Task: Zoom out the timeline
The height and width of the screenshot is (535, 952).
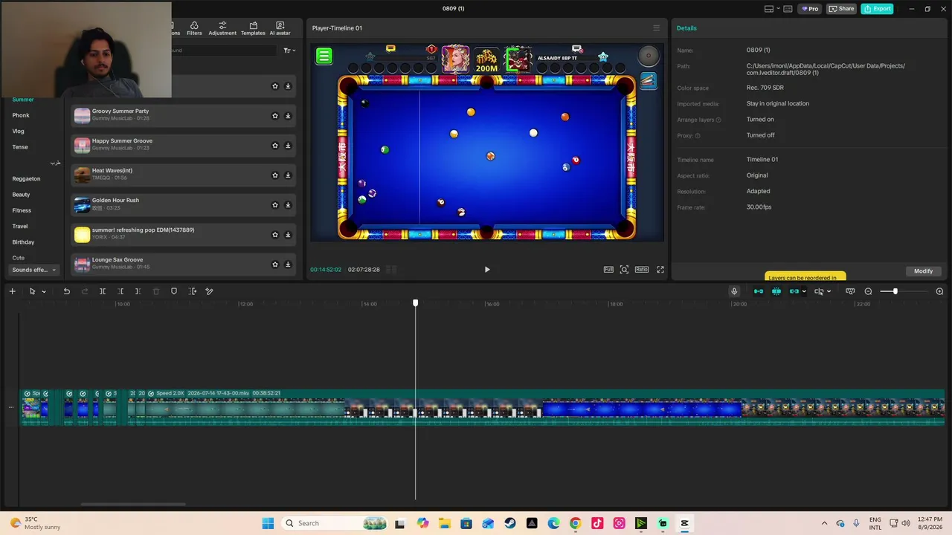Action: (868, 291)
